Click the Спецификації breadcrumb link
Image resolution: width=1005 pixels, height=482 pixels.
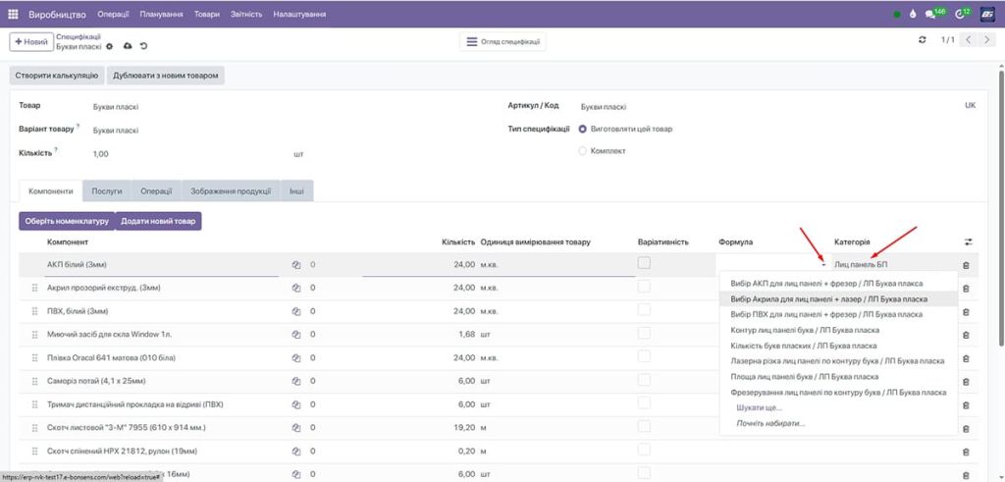(x=79, y=36)
